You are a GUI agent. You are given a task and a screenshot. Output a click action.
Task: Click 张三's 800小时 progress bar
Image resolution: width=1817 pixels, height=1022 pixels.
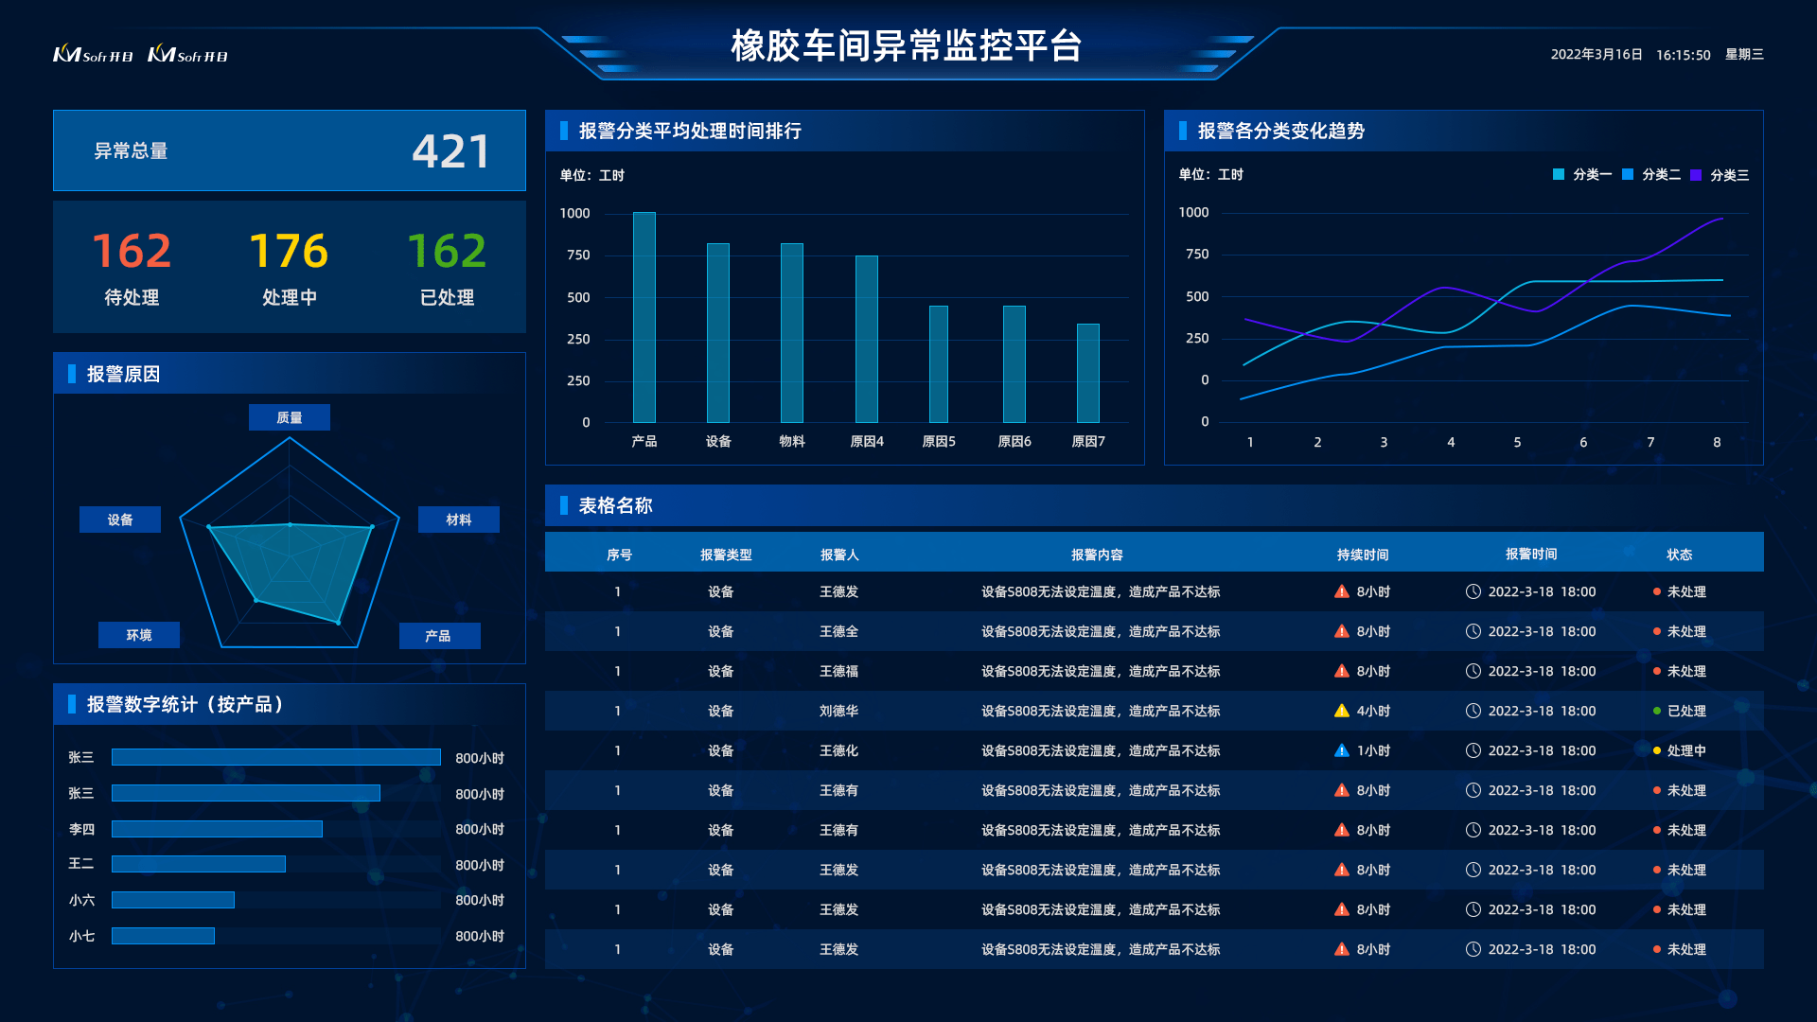pyautogui.click(x=275, y=757)
